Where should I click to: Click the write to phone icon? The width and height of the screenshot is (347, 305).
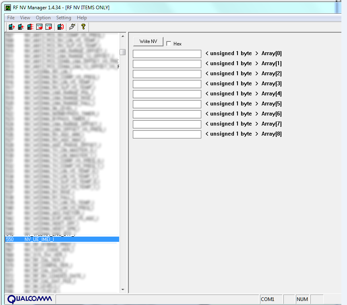coord(21,27)
